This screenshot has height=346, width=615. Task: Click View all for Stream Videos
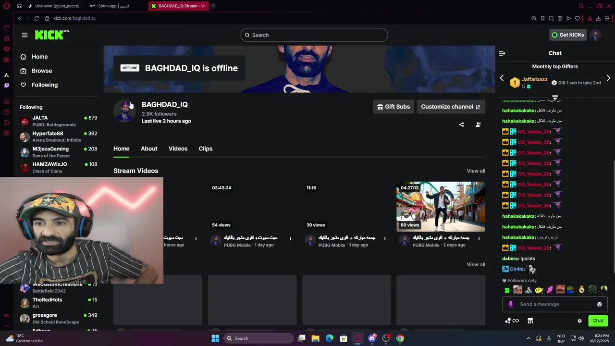click(476, 171)
